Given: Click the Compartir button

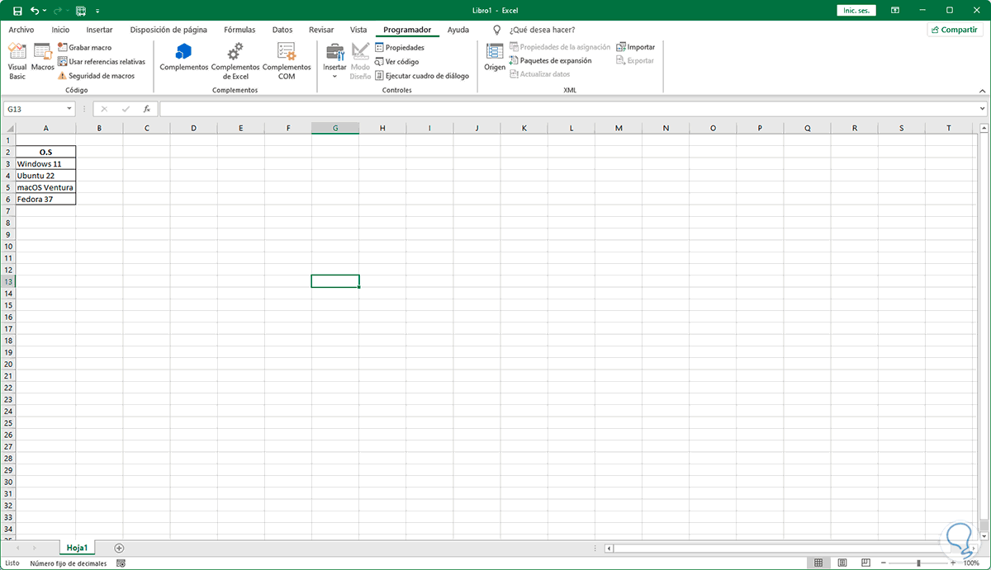Looking at the screenshot, I should (x=955, y=30).
